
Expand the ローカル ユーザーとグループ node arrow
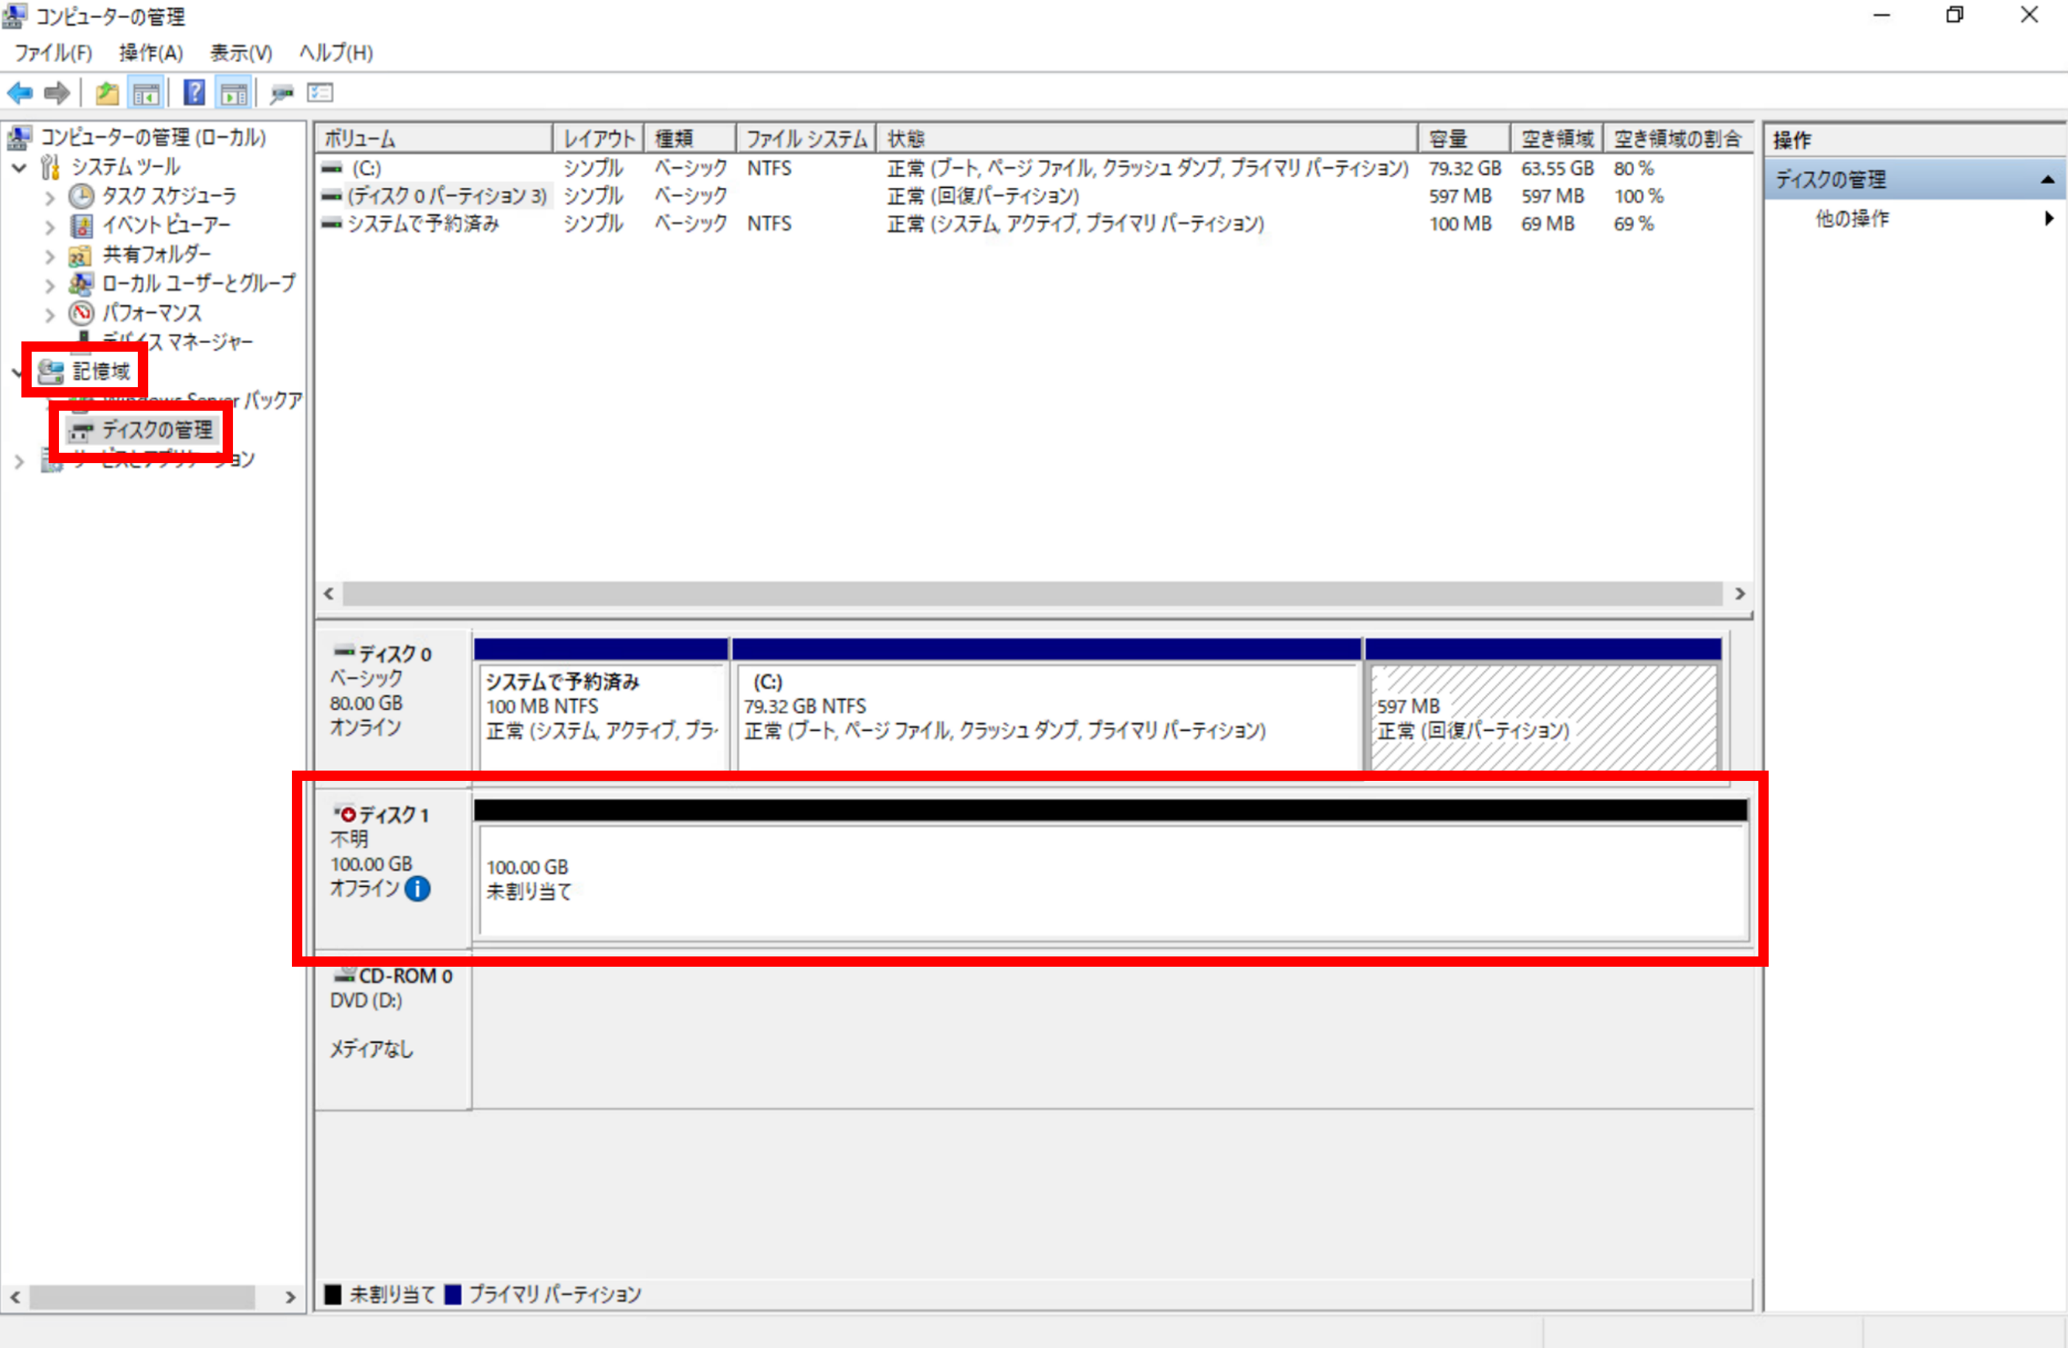49,285
